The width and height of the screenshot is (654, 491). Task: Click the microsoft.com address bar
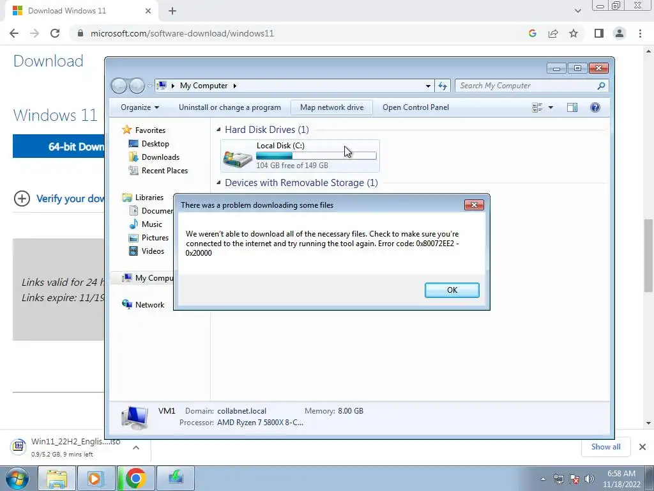pyautogui.click(x=182, y=33)
